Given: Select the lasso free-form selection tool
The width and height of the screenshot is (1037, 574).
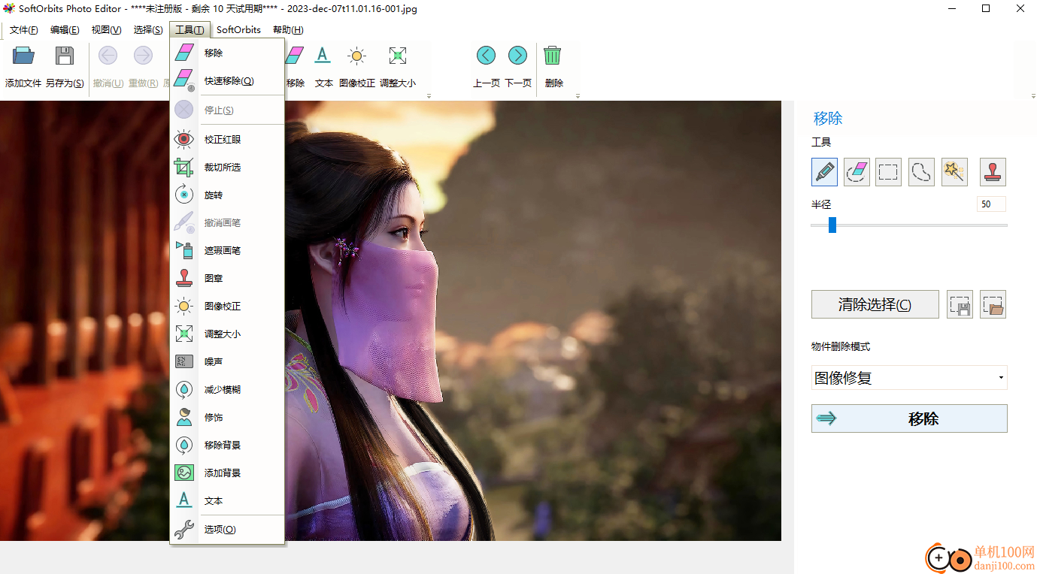Looking at the screenshot, I should click(921, 172).
